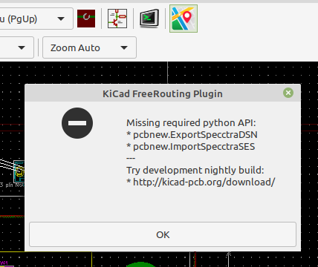
Task: Select the green round pad below dialog
Action: [x=140, y=264]
